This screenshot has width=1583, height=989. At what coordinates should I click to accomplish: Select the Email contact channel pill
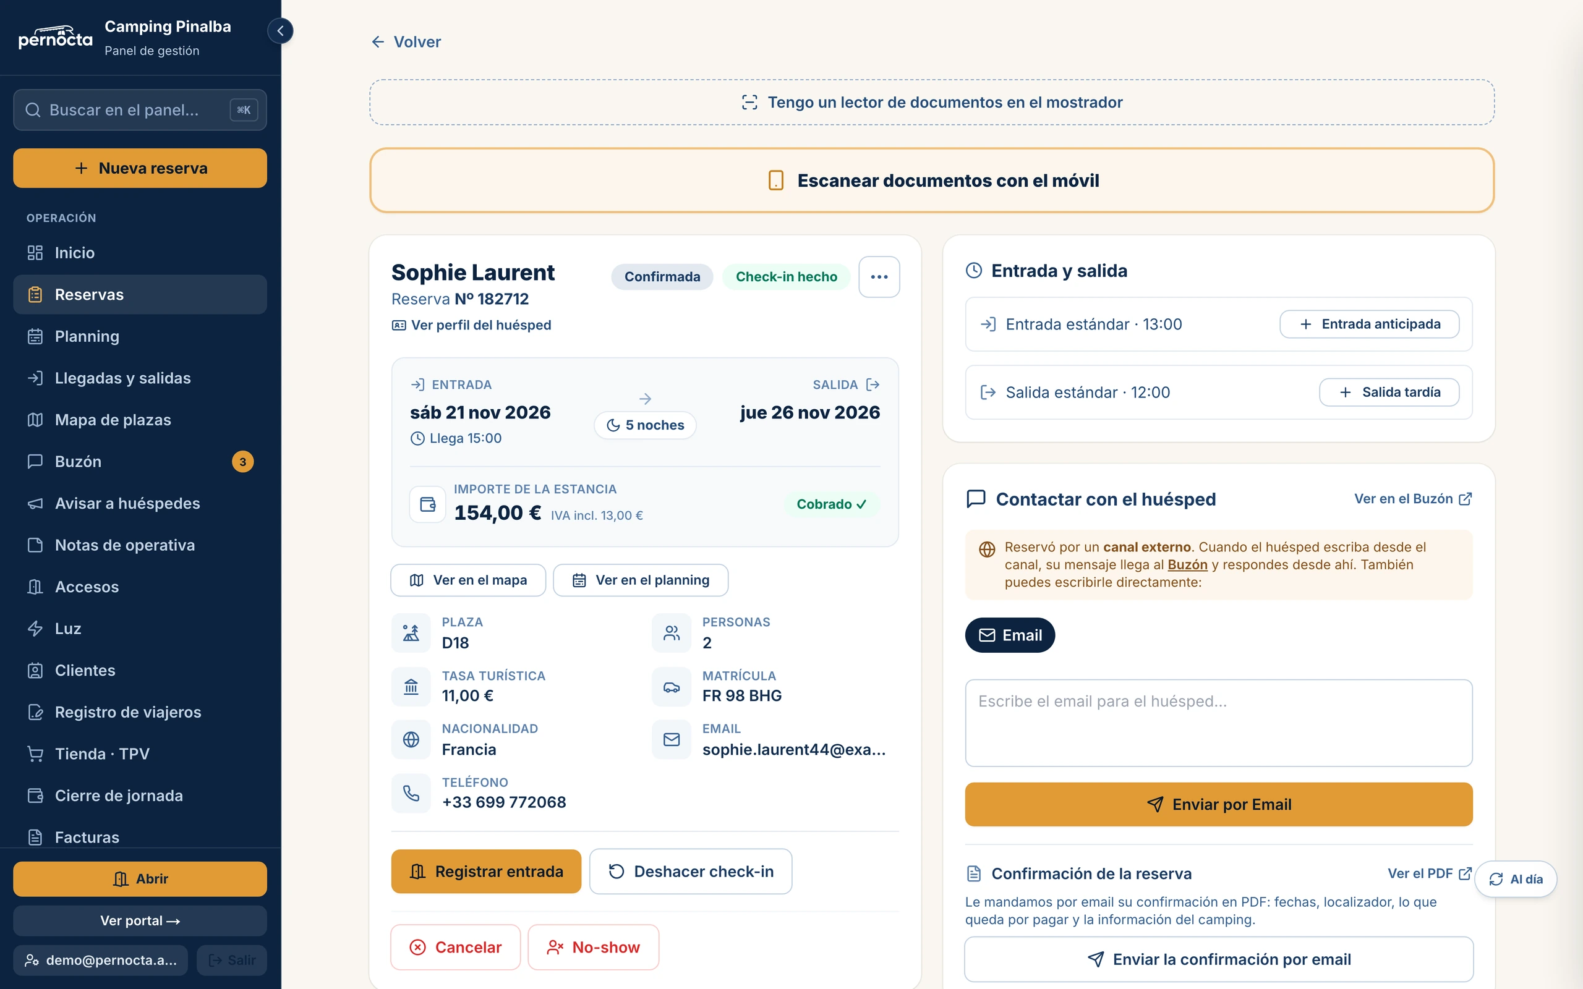click(1009, 635)
